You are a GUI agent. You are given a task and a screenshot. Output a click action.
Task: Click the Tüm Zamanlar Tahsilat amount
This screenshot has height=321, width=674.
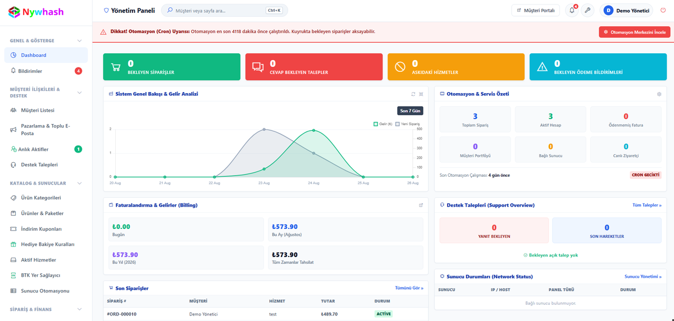(x=284, y=255)
